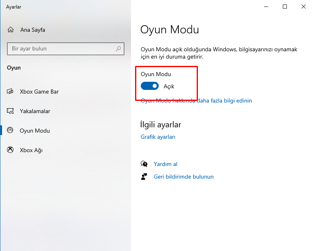
Task: Maximize the Ayarlar window
Action: (x=285, y=7)
